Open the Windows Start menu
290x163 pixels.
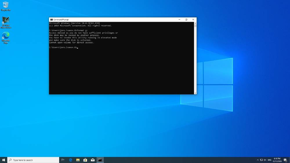(x=3, y=160)
